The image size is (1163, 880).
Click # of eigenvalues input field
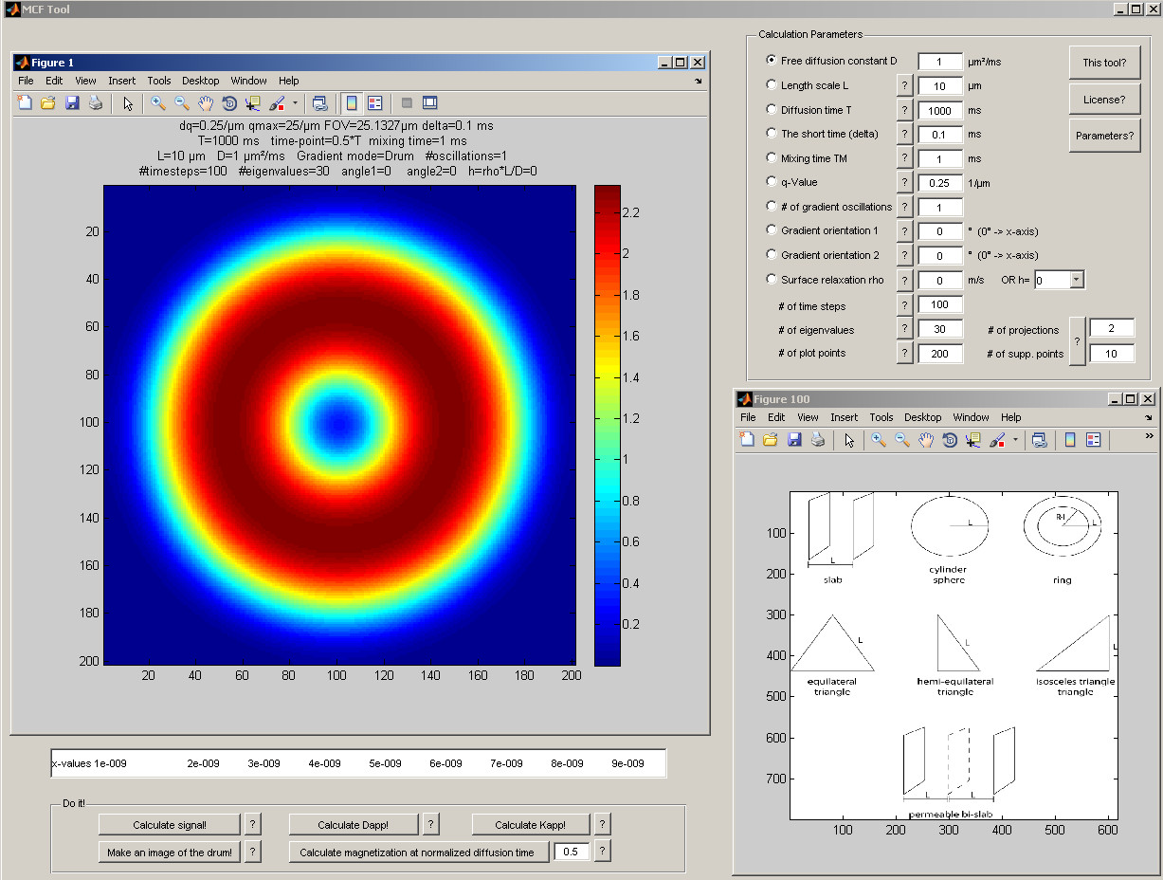pyautogui.click(x=940, y=330)
